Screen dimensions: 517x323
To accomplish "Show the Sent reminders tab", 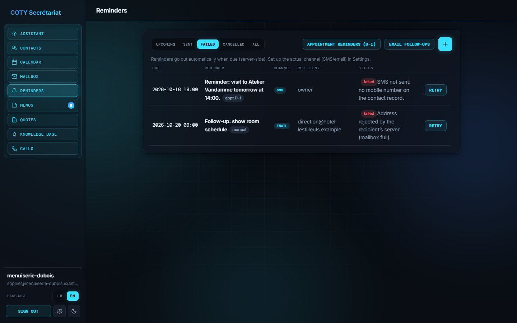I will tap(188, 44).
